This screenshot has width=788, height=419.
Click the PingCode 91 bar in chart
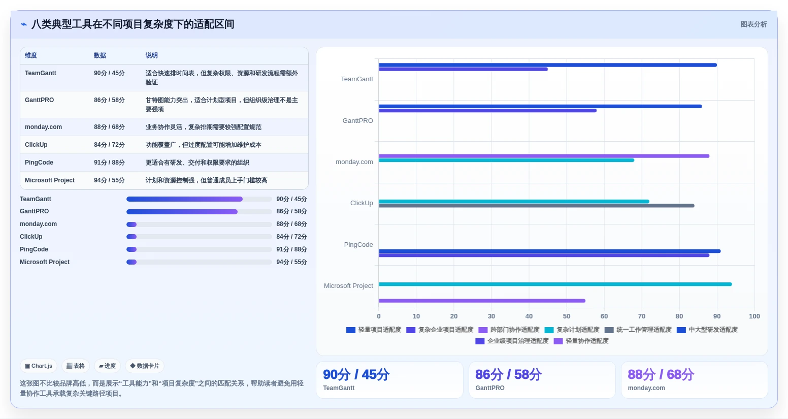point(549,251)
